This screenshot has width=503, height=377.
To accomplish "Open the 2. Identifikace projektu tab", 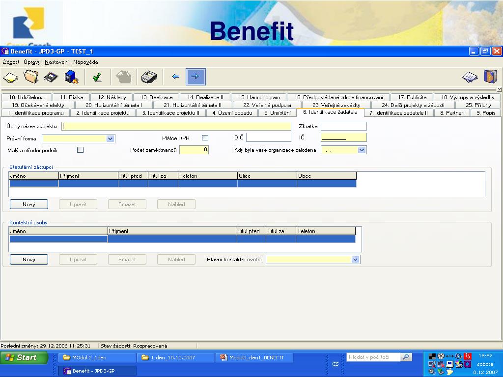I will pyautogui.click(x=103, y=113).
